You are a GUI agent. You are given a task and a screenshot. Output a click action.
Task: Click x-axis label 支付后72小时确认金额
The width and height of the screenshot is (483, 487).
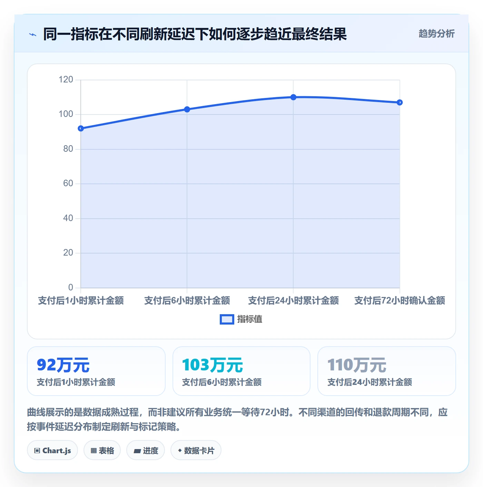pyautogui.click(x=400, y=300)
